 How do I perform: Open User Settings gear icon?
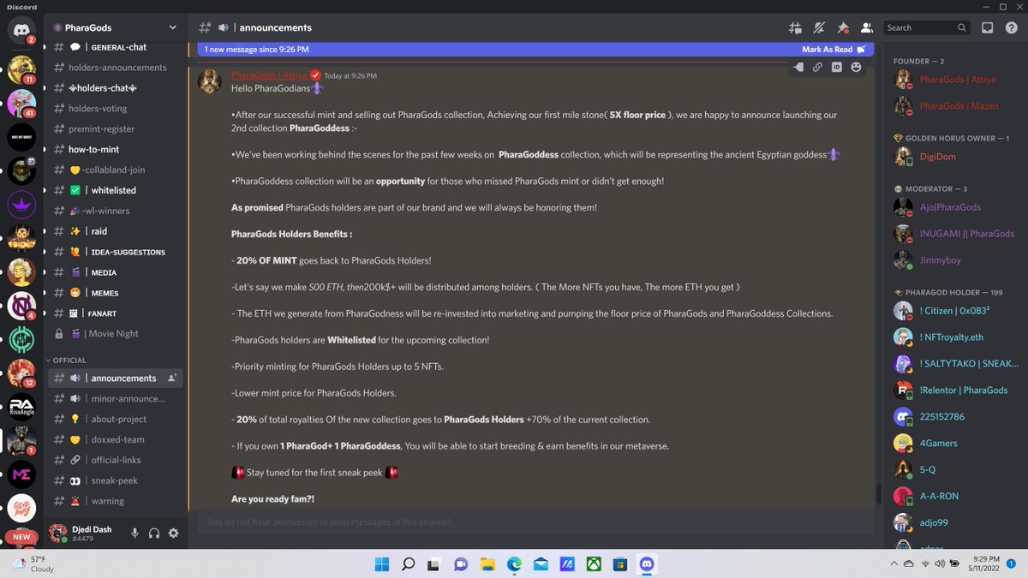(174, 533)
